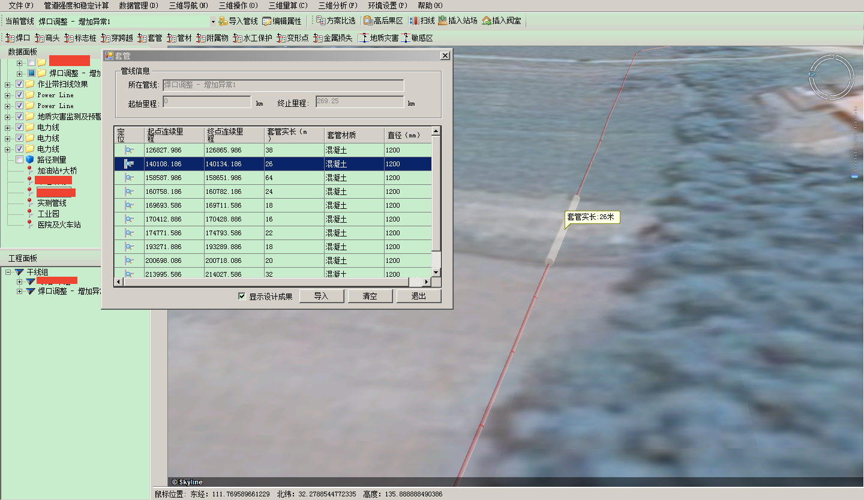This screenshot has width=864, height=500.
Task: Select the 方案比选 toolbar icon
Action: tap(321, 21)
